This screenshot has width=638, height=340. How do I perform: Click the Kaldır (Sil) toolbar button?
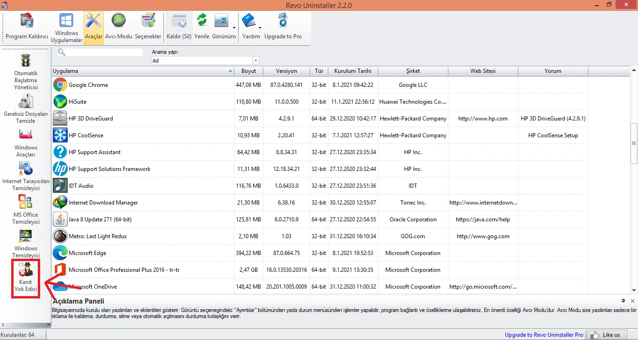[179, 28]
